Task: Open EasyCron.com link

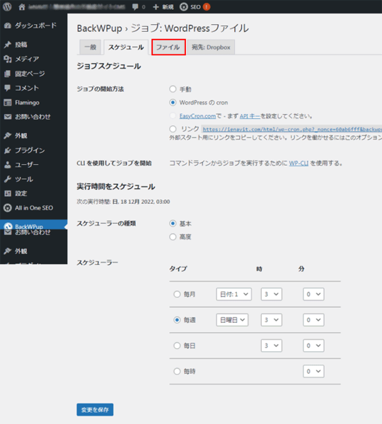Action: (197, 116)
